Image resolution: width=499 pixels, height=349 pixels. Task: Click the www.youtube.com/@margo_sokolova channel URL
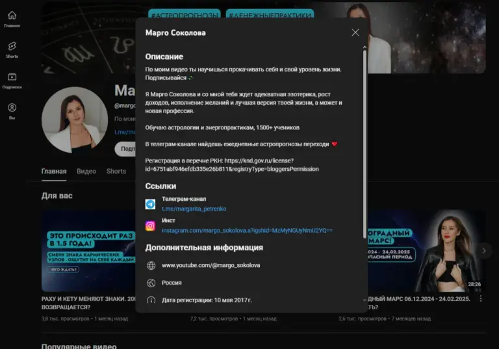211,265
